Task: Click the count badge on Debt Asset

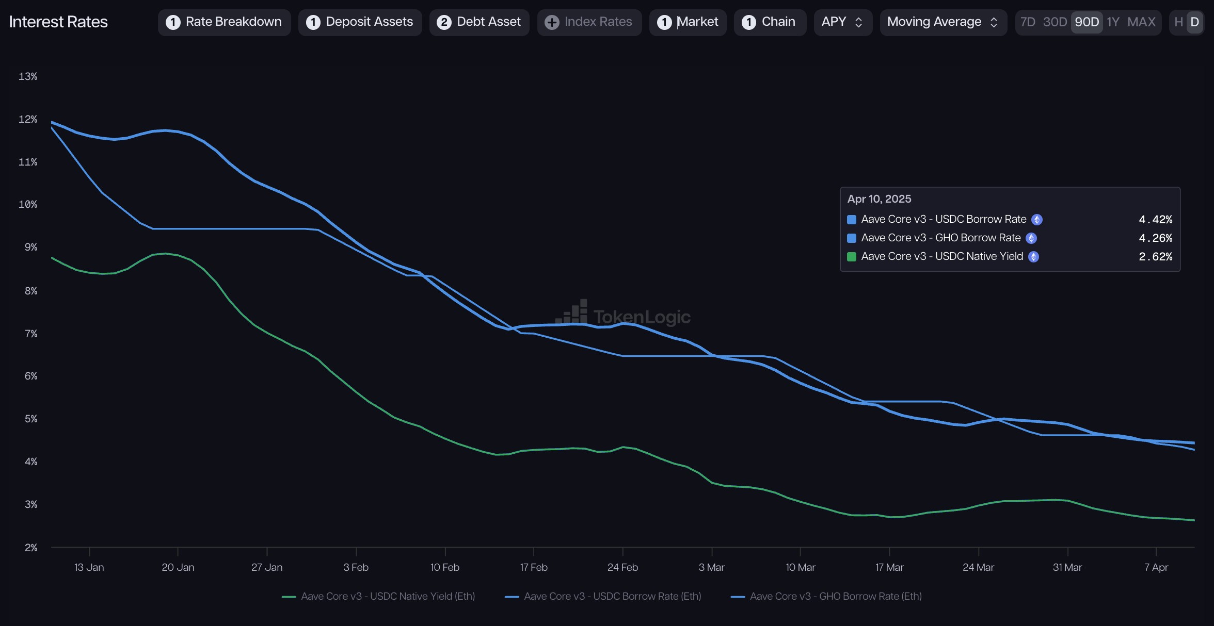Action: coord(444,22)
